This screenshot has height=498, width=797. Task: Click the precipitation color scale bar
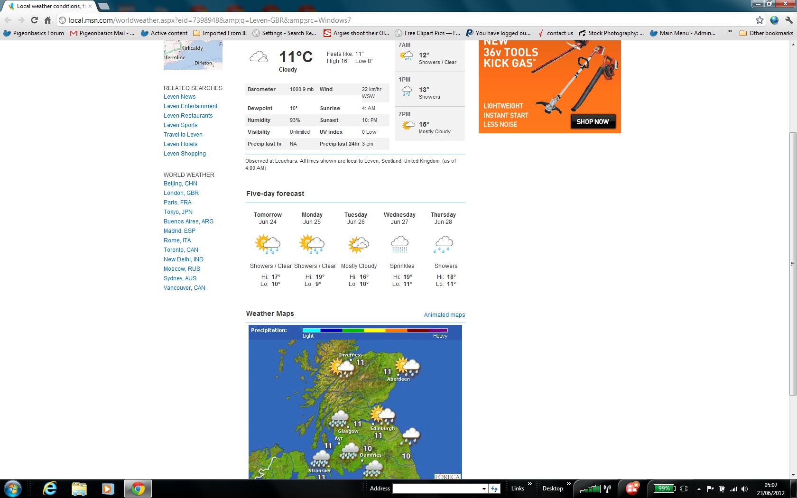[x=375, y=330]
